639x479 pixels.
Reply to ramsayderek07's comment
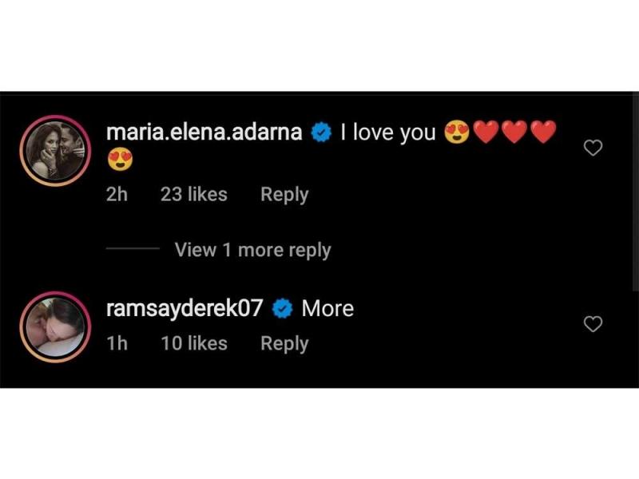click(284, 344)
